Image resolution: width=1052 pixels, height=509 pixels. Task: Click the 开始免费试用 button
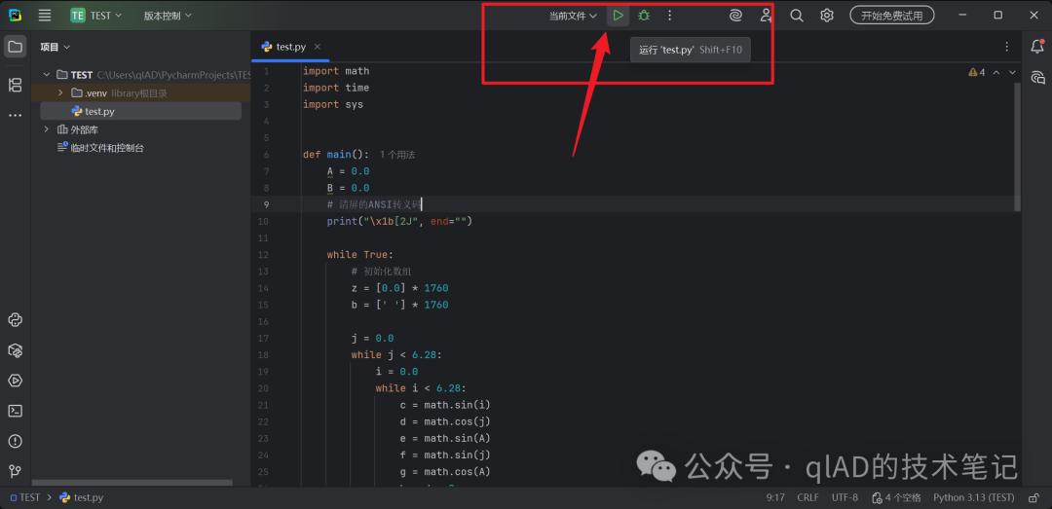[x=891, y=16]
